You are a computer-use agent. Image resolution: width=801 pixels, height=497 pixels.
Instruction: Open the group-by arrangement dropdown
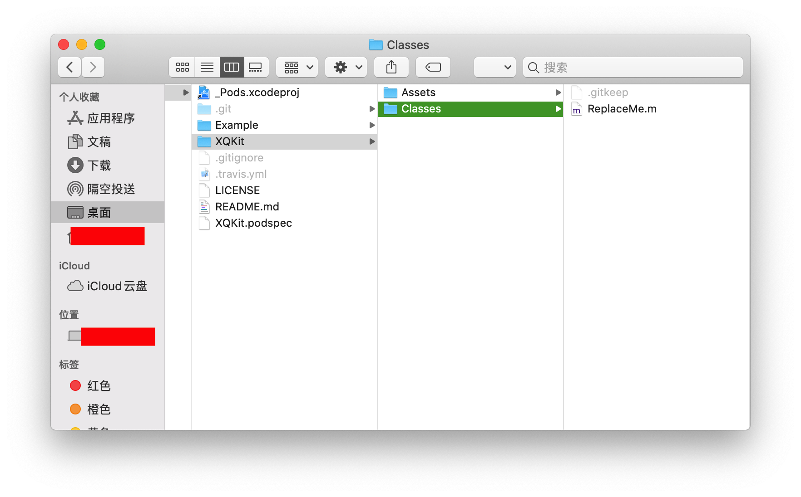coord(297,67)
